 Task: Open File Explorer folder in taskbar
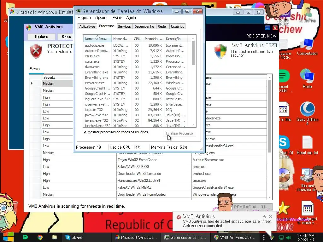tap(54, 237)
